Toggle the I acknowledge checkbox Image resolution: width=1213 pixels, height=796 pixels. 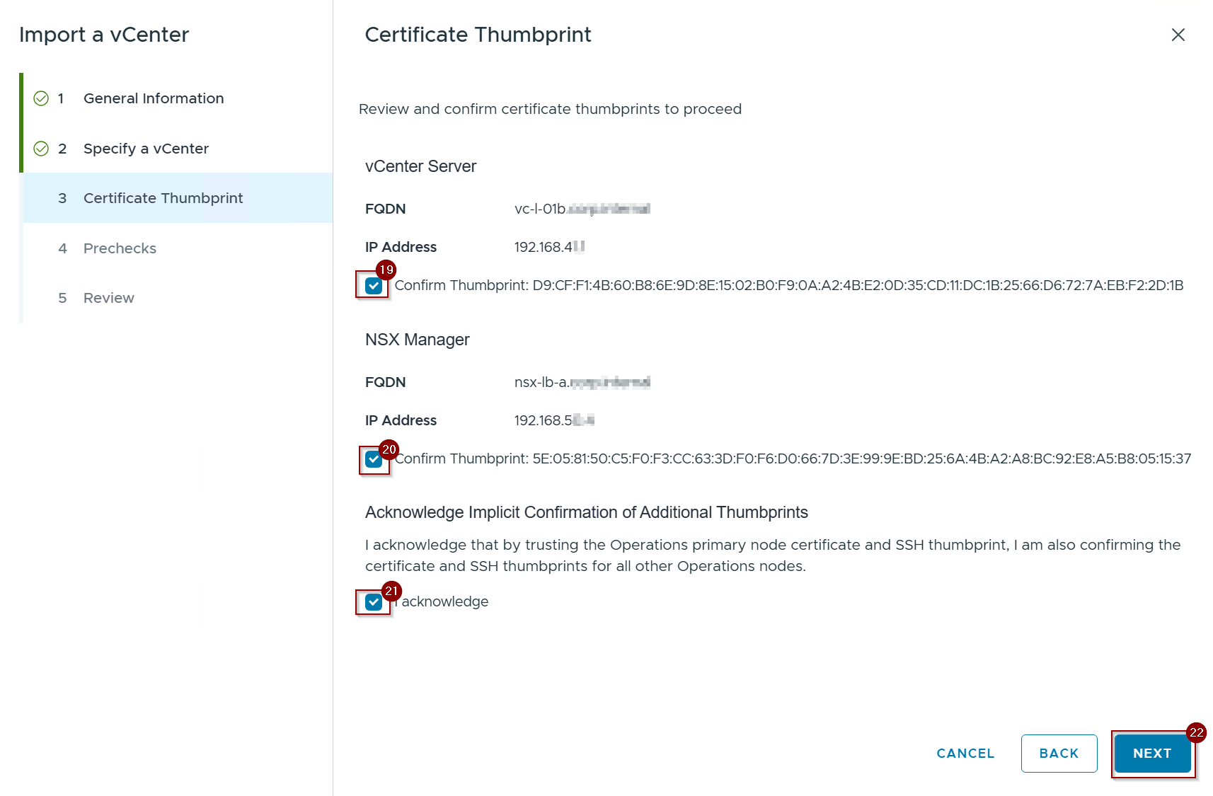click(x=374, y=602)
